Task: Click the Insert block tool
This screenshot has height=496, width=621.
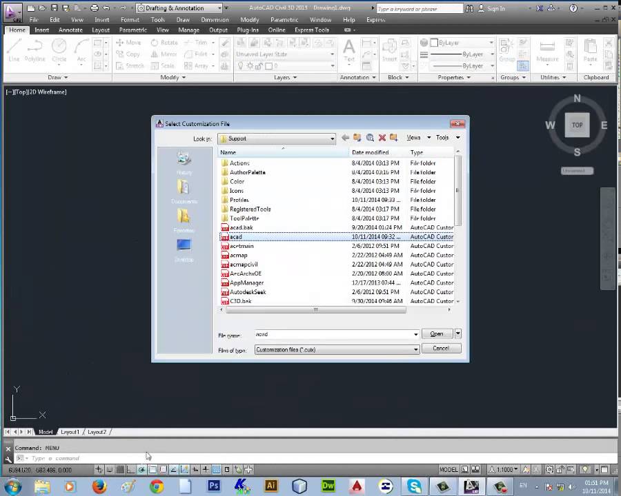Action: tap(389, 50)
